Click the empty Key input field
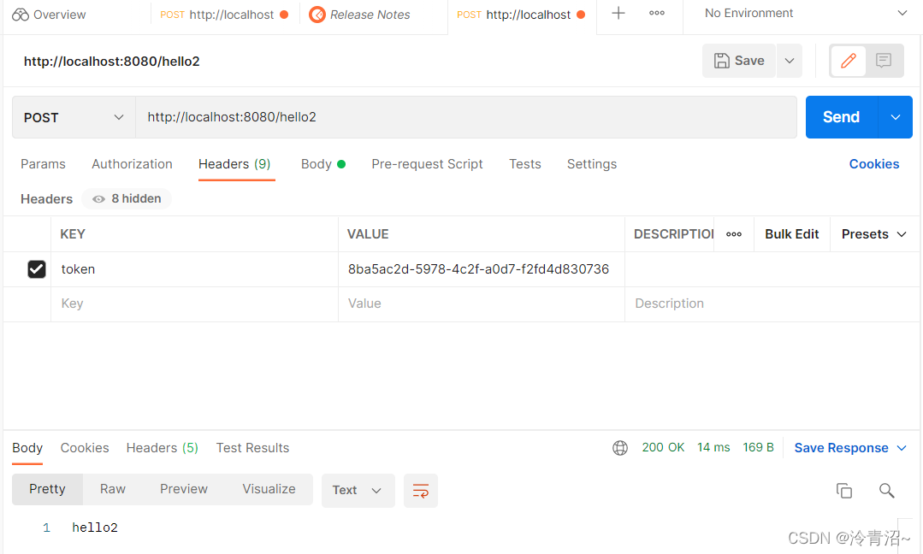This screenshot has width=923, height=554. [194, 304]
